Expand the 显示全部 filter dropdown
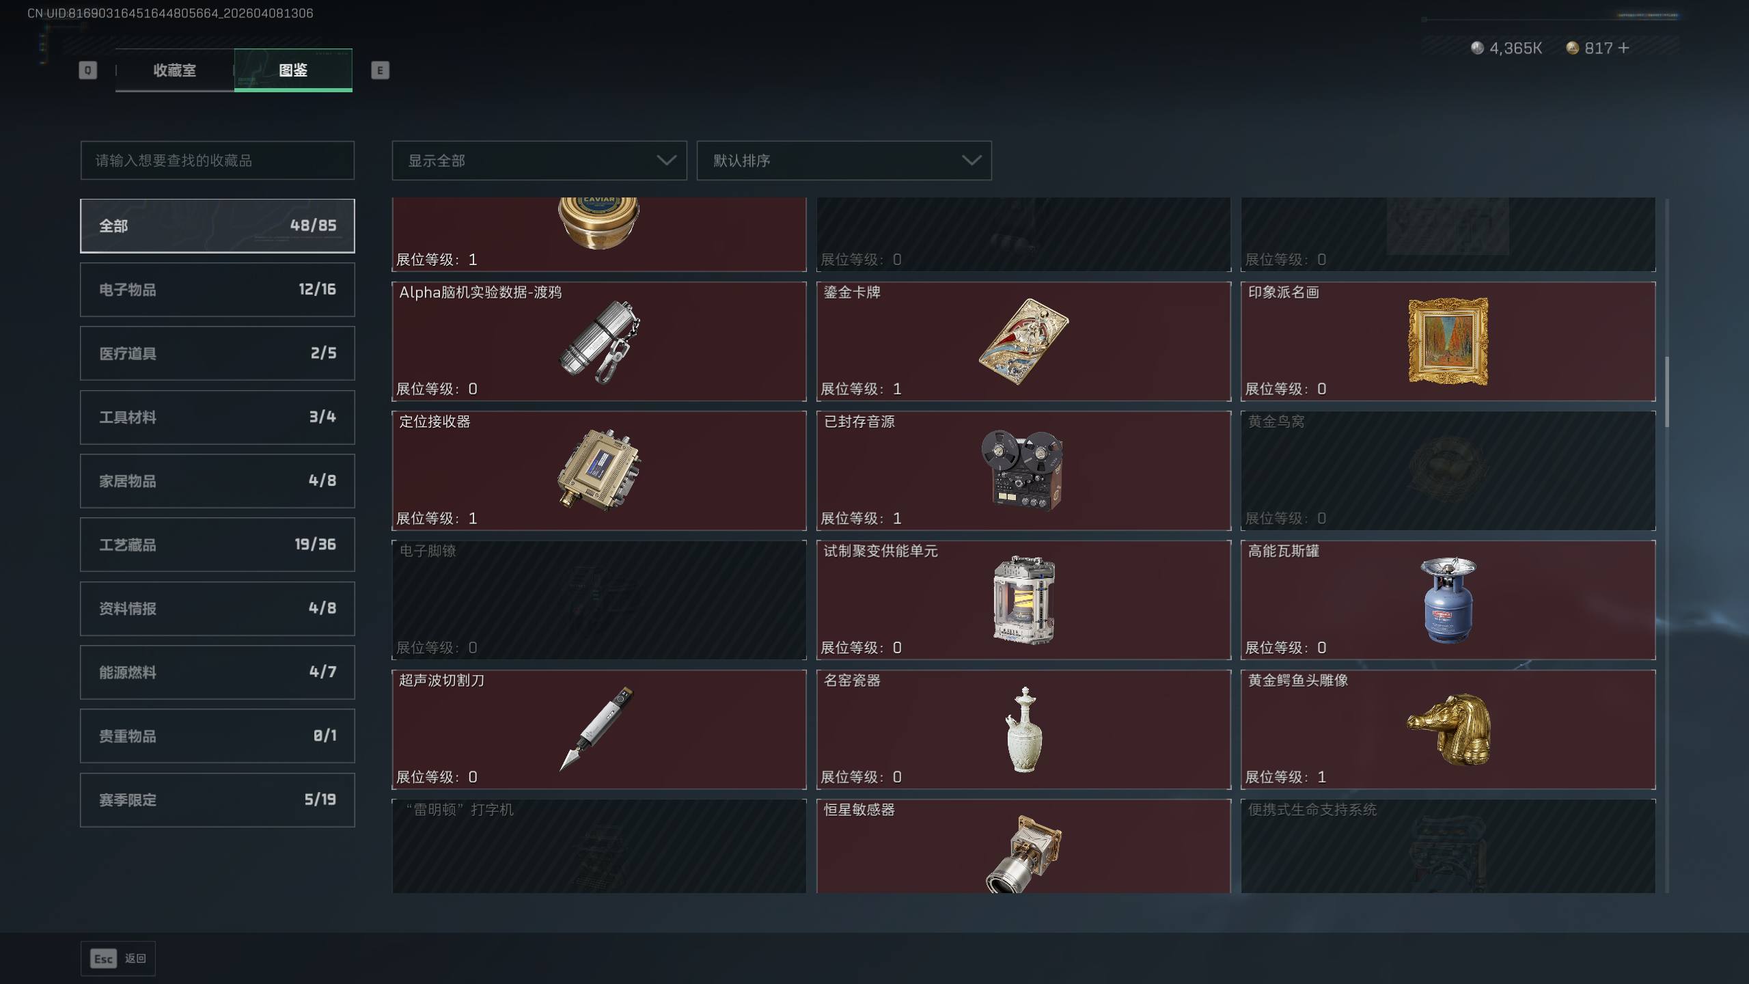The image size is (1749, 984). 539,161
